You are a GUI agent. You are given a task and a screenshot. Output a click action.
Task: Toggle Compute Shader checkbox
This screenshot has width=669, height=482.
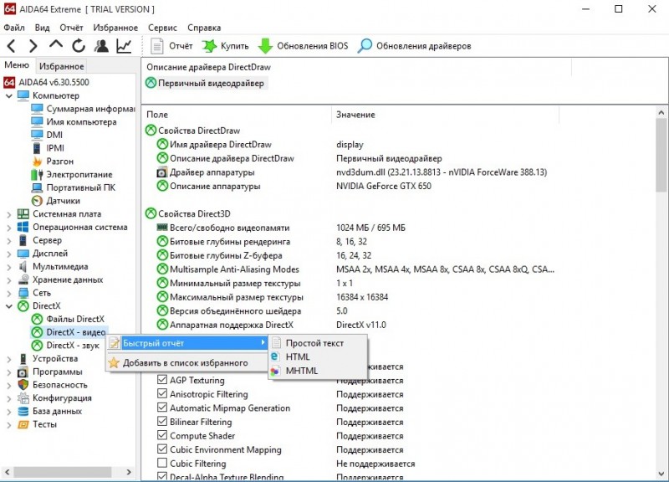point(162,435)
